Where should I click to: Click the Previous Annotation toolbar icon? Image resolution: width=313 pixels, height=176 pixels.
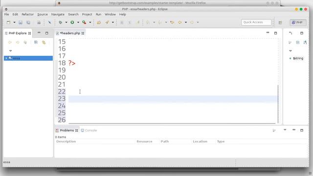pos(160,22)
